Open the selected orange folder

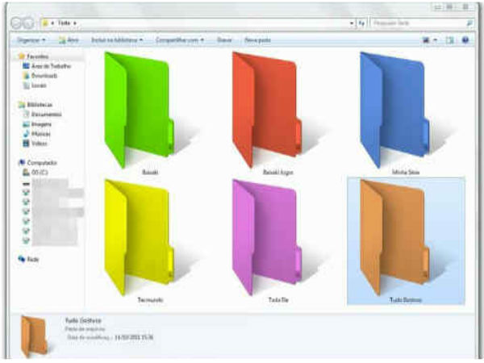[394, 236]
